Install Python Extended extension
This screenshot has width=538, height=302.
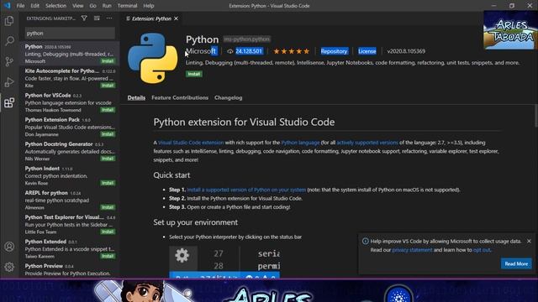[108, 256]
